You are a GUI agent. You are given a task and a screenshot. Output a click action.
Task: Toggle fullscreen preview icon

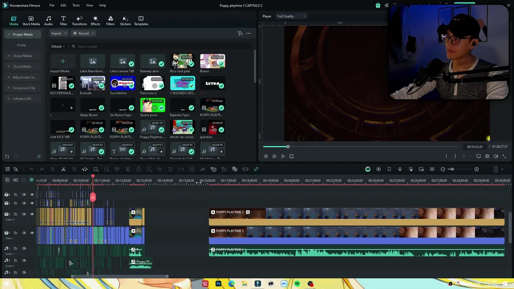(504, 157)
